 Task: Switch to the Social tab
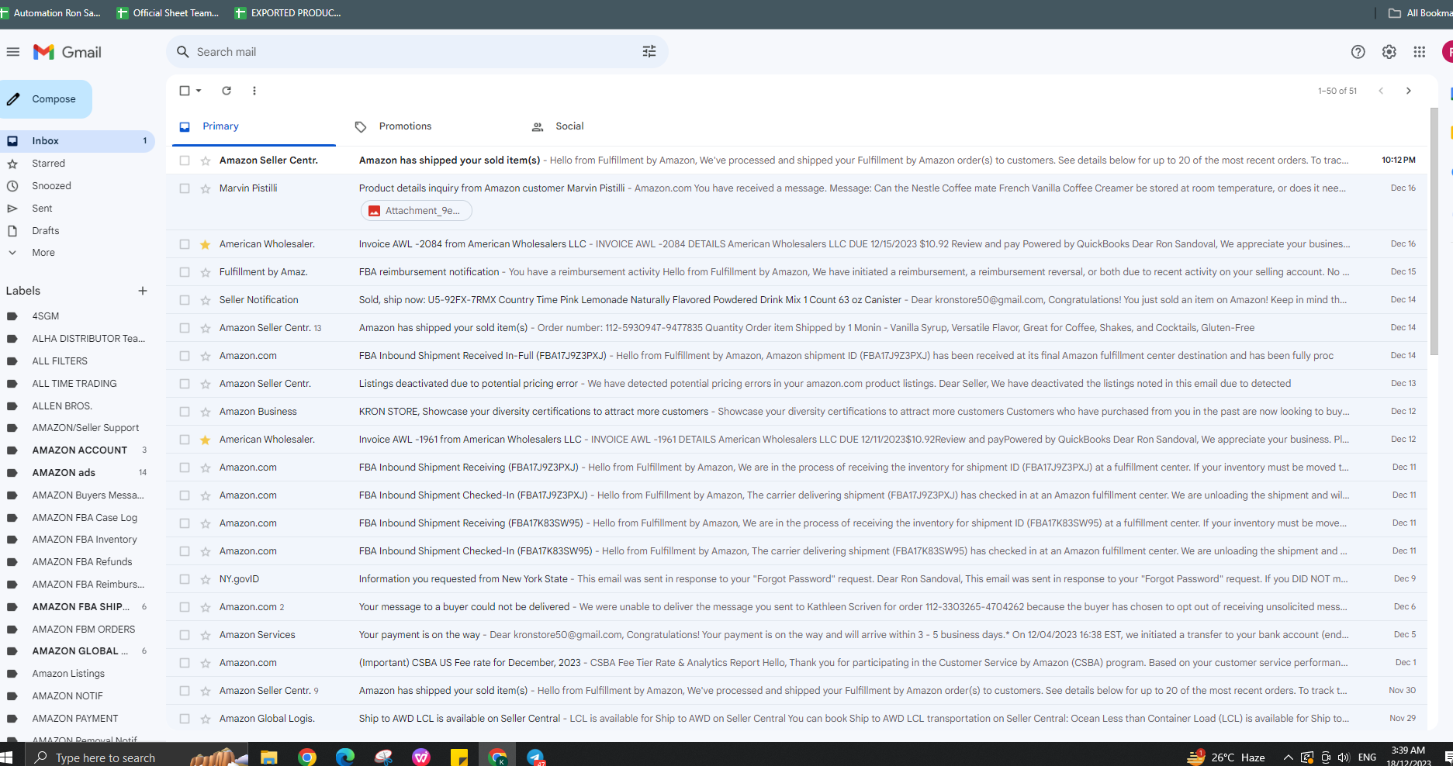[600, 126]
